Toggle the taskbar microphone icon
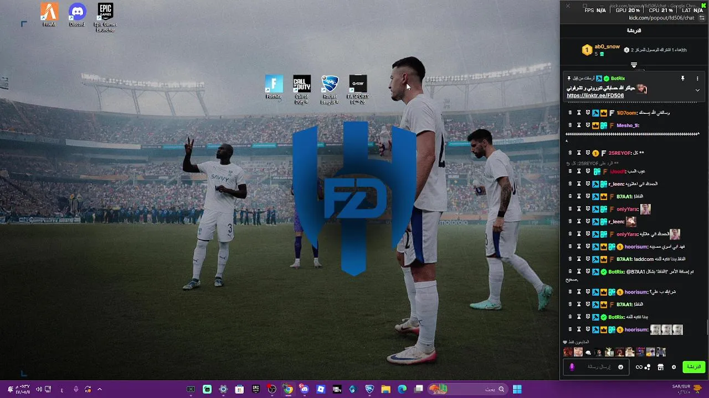 point(76,389)
